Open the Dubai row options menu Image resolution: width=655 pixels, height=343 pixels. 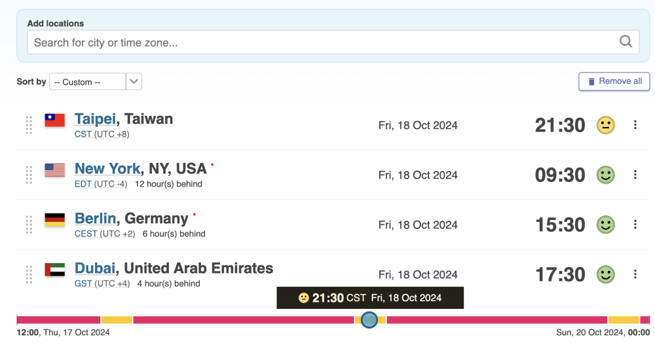635,274
